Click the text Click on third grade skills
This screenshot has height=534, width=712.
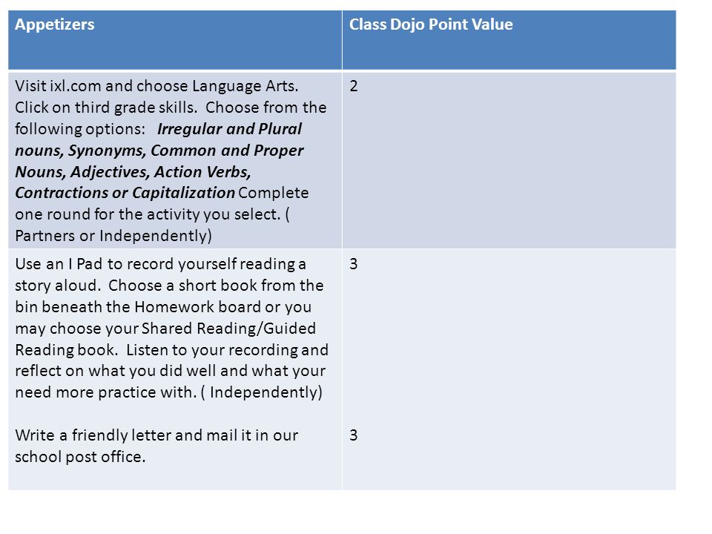pos(106,108)
